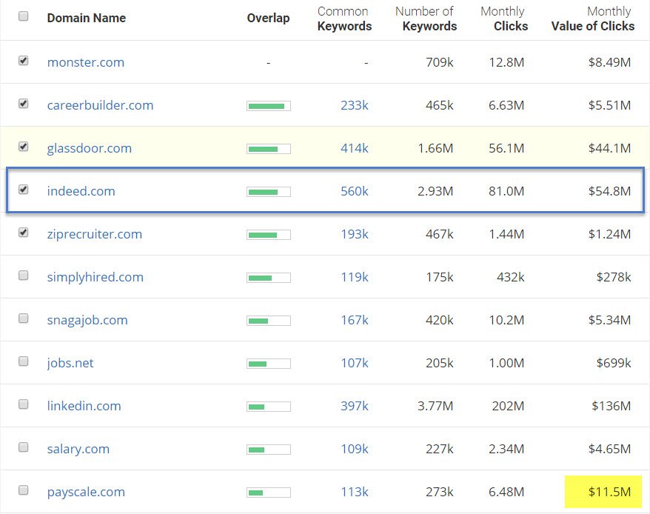Select the $54.8M value for indeed.com
650x514 pixels.
click(609, 191)
